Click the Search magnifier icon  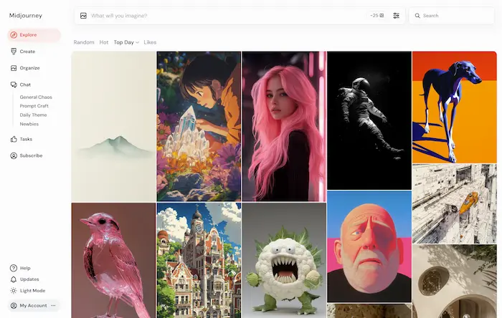tap(417, 16)
